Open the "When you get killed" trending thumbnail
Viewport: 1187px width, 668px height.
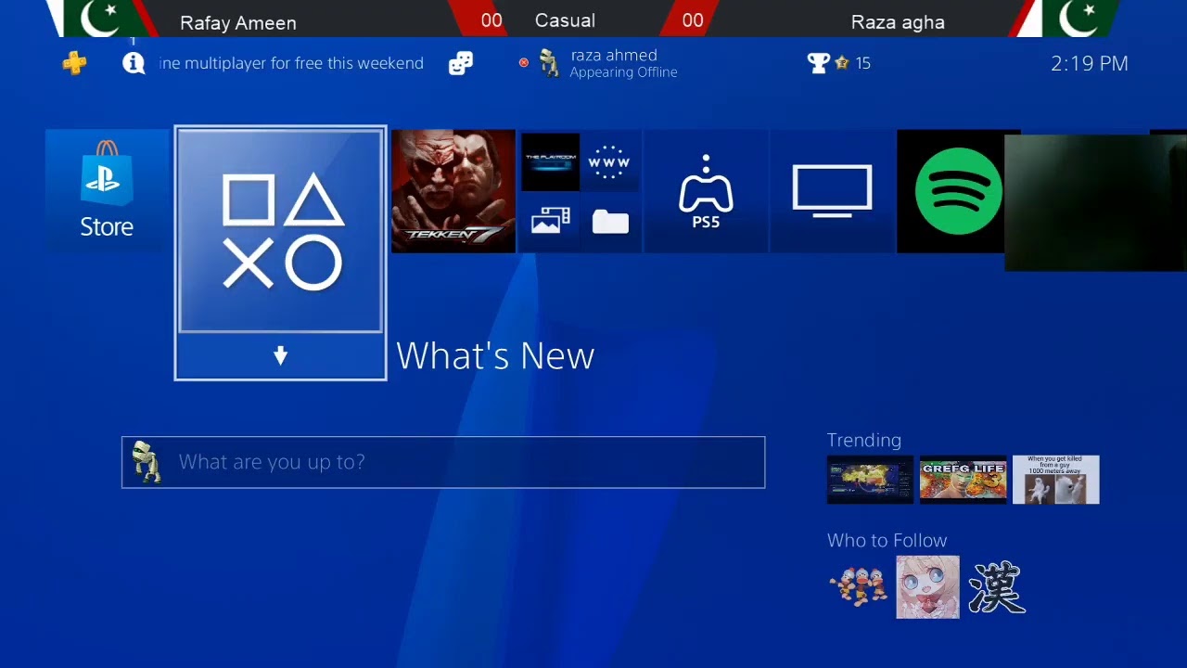(1055, 480)
